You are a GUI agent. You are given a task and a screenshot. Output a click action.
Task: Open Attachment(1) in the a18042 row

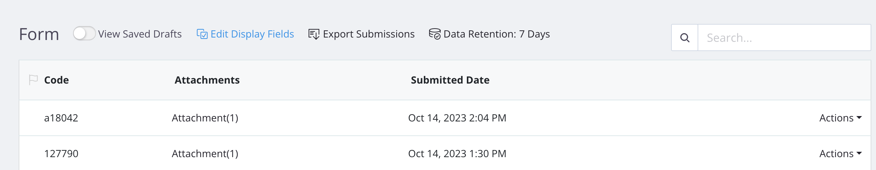[x=205, y=118]
